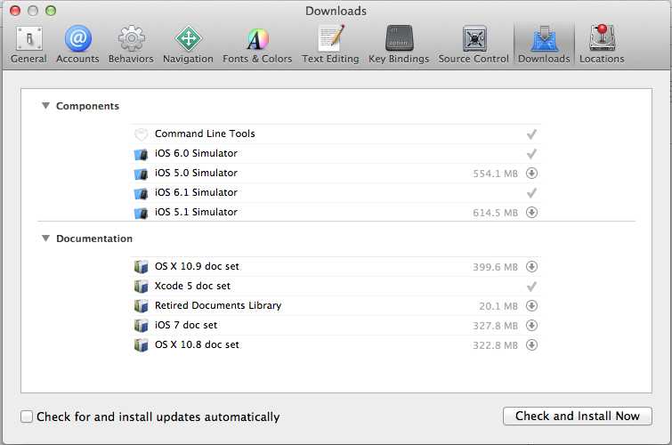Download the Retired Documents Library

pos(532,305)
